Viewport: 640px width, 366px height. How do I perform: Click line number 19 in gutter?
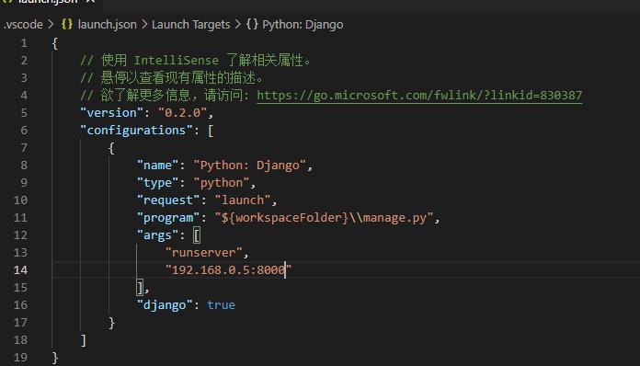[20, 358]
